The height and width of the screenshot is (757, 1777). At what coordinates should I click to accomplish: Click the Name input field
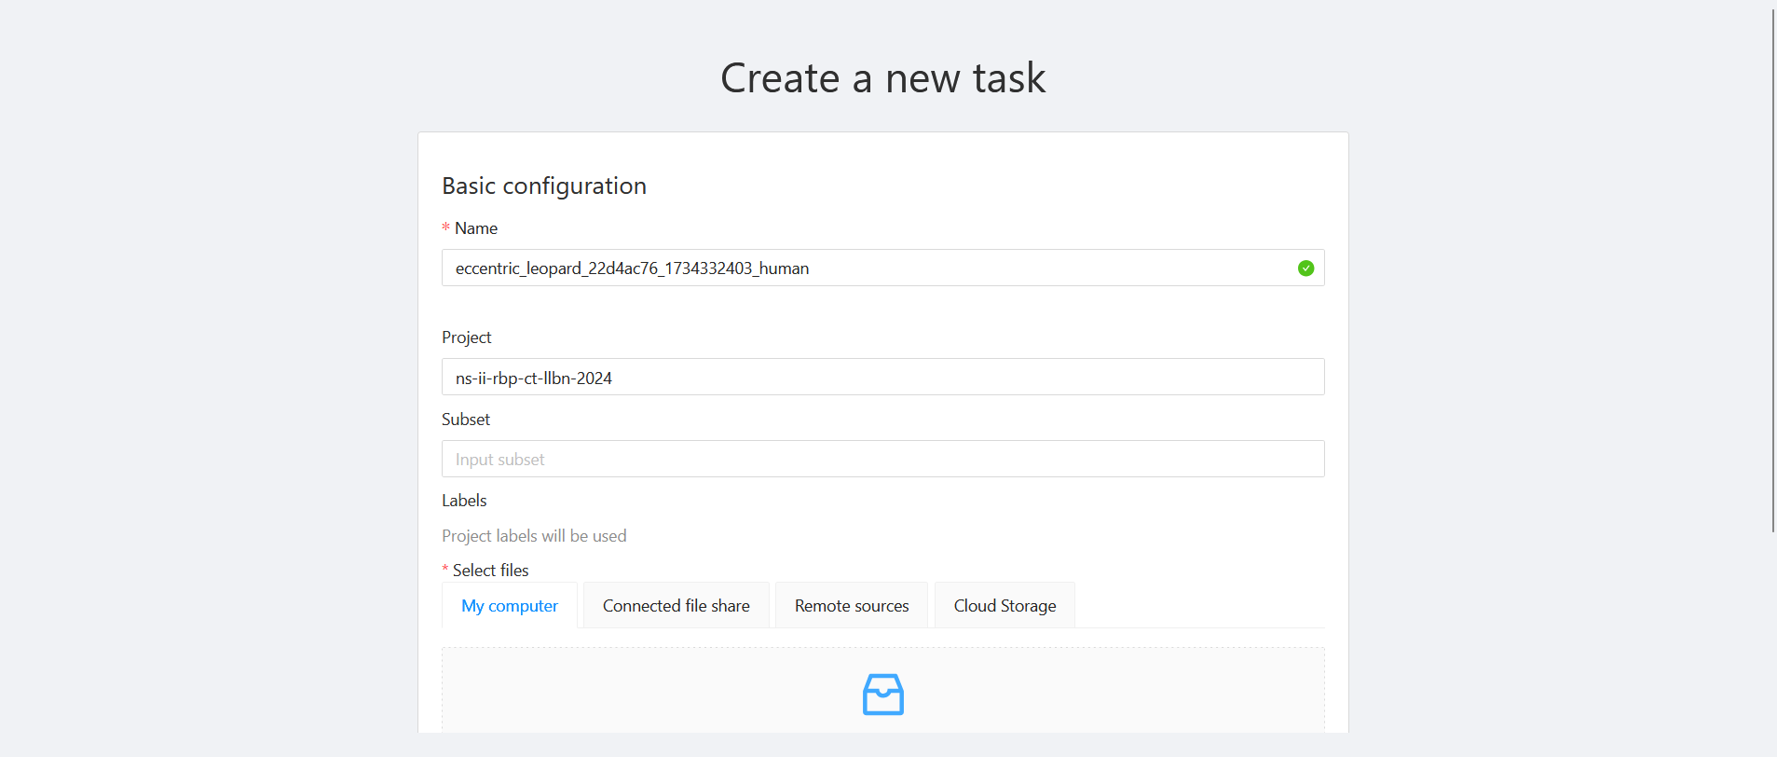[x=882, y=268]
